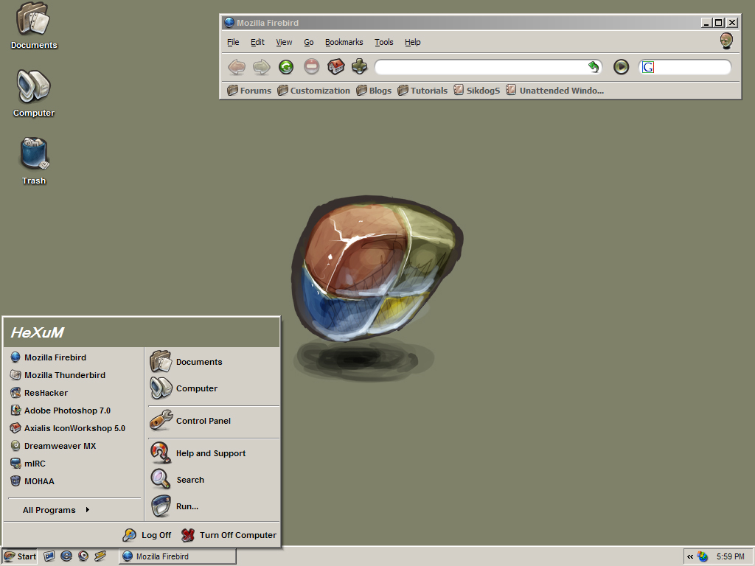This screenshot has height=566, width=755.
Task: Expand hidden system tray icons chevron
Action: click(x=690, y=556)
